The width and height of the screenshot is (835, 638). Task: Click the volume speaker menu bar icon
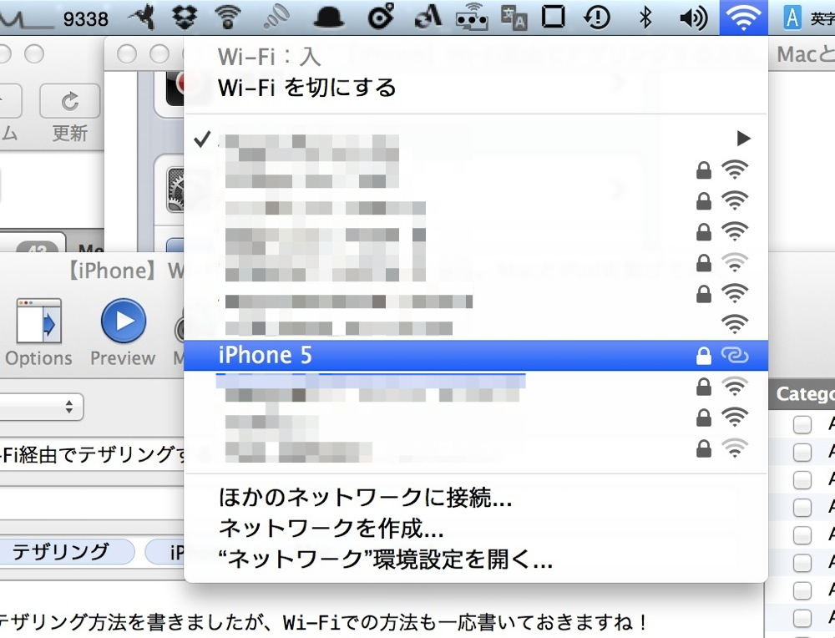tap(693, 18)
